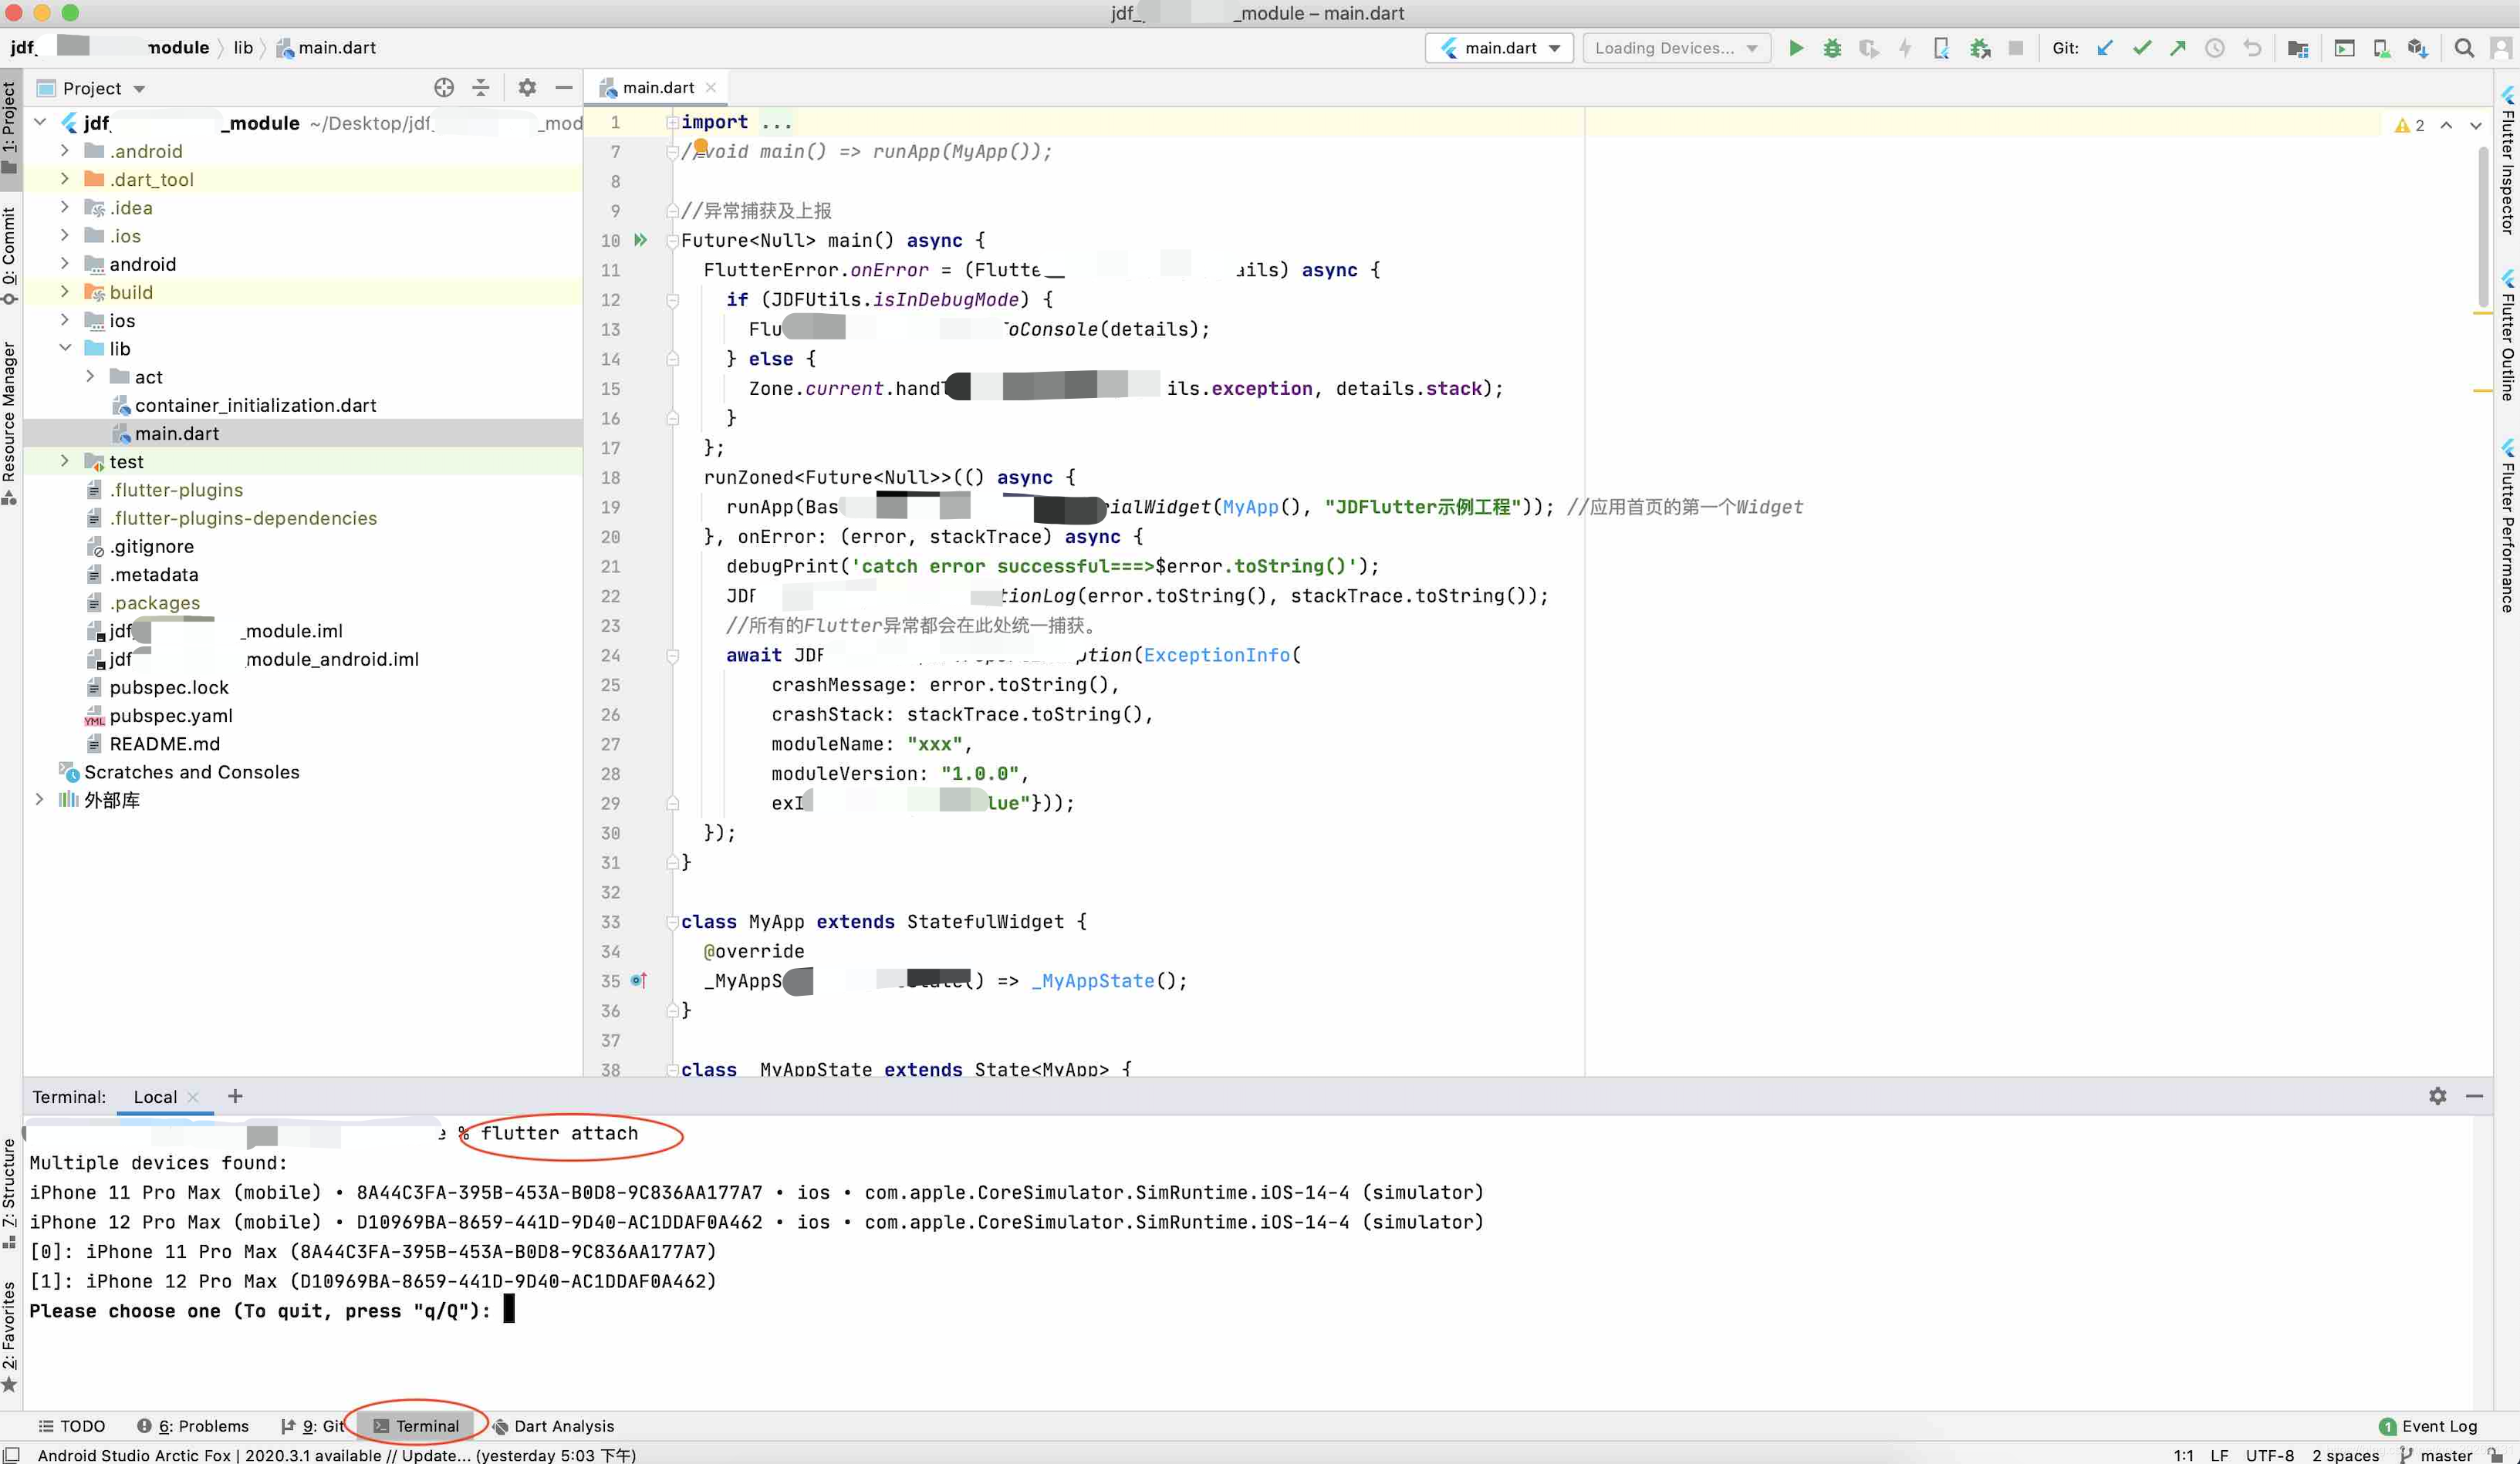Attach debugger to Android process icon
The width and height of the screenshot is (2520, 1464).
click(1979, 48)
